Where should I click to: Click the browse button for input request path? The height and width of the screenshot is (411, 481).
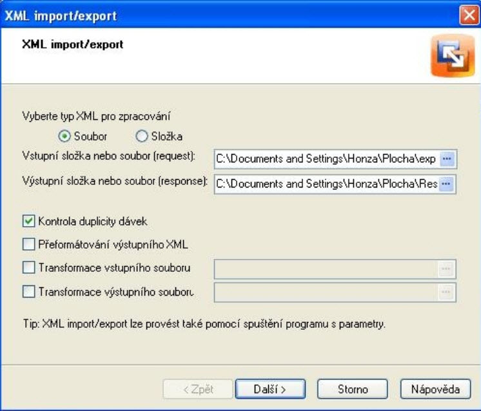click(x=447, y=159)
